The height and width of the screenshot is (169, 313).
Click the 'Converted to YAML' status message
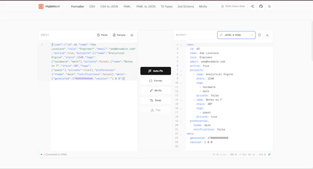[56, 155]
